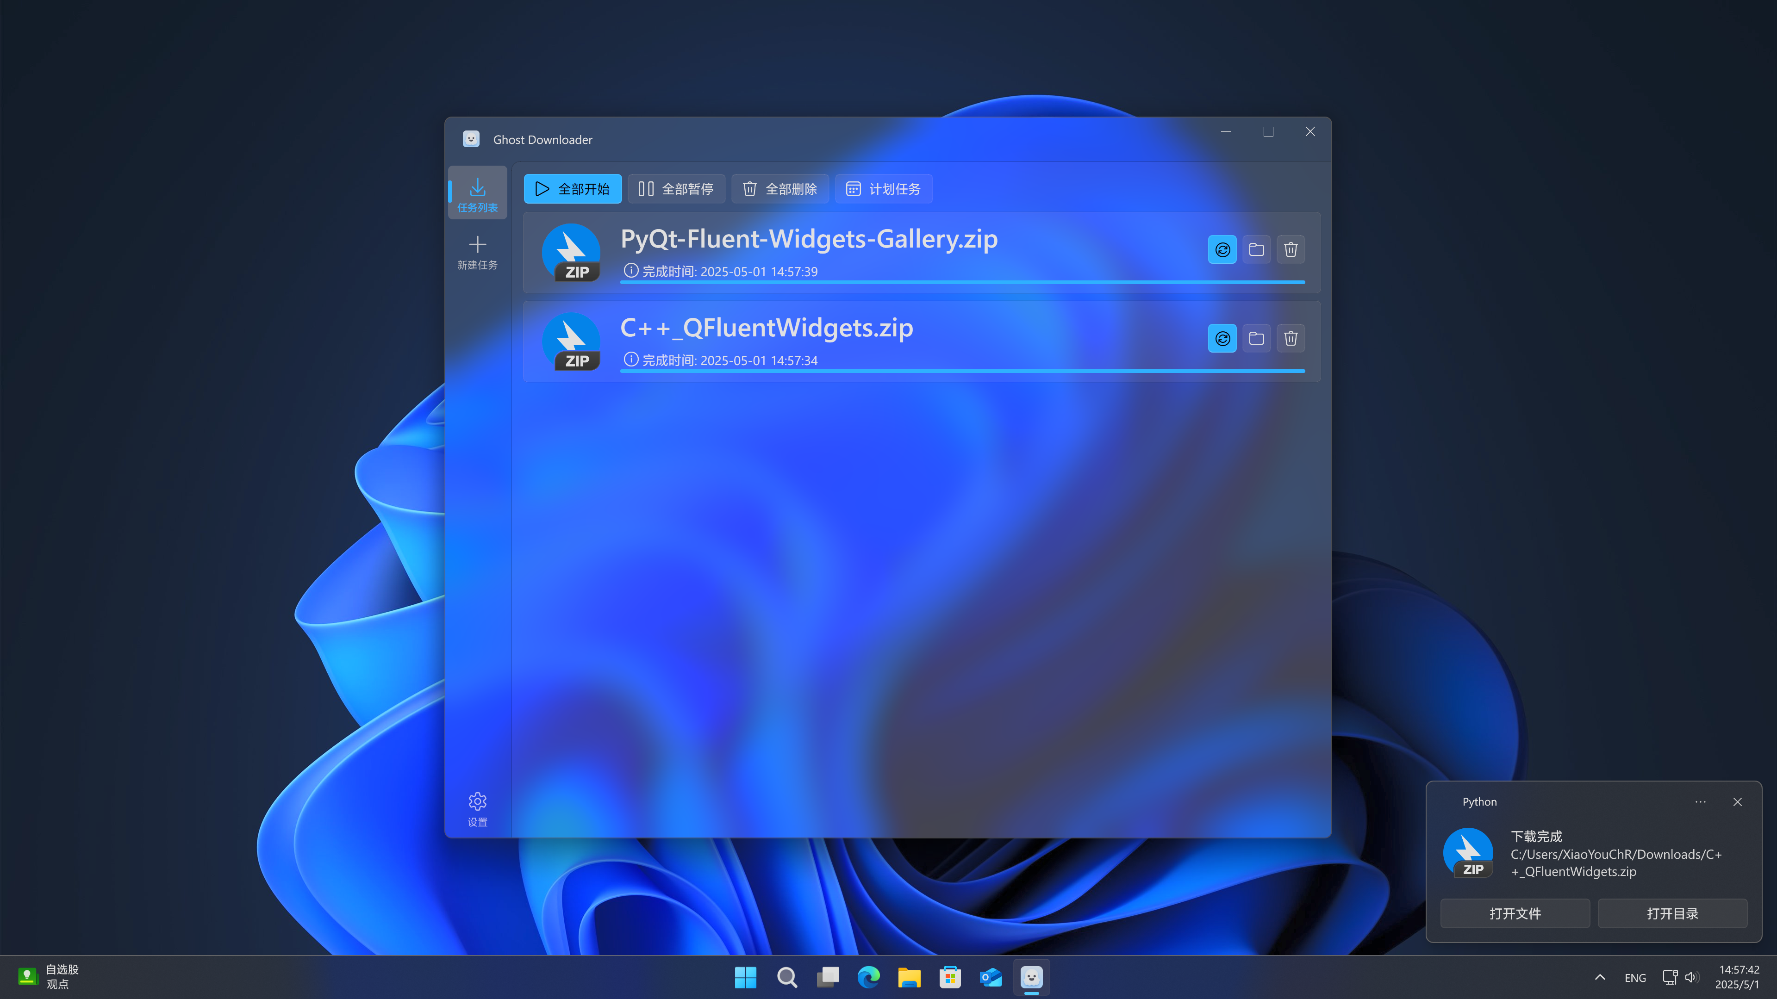Click 打开目录 in the Python notification
The image size is (1777, 999).
coord(1673,913)
